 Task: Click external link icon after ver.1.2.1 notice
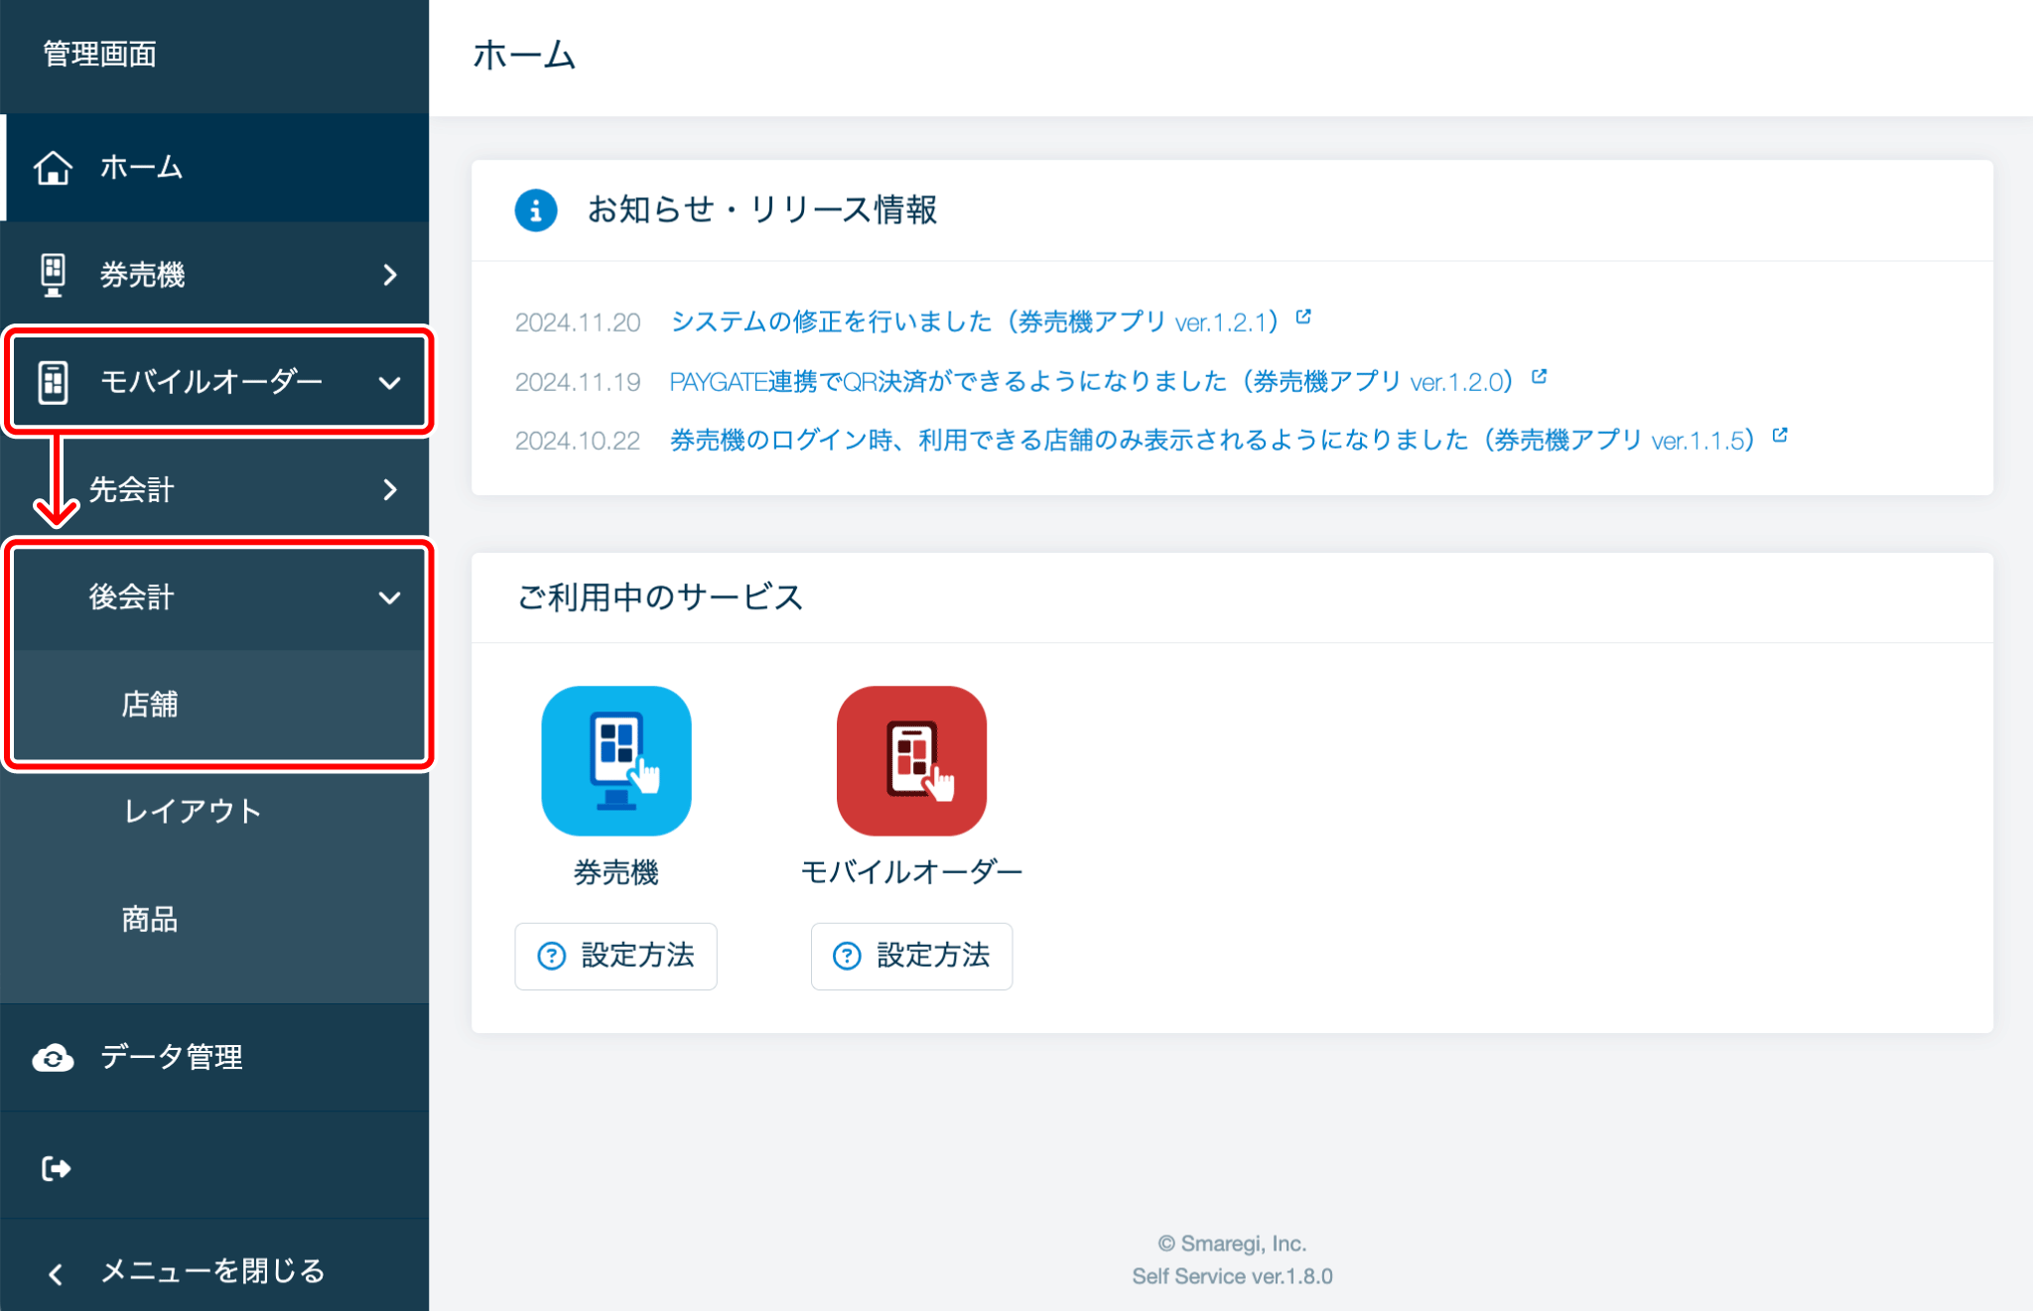pos(1303,318)
